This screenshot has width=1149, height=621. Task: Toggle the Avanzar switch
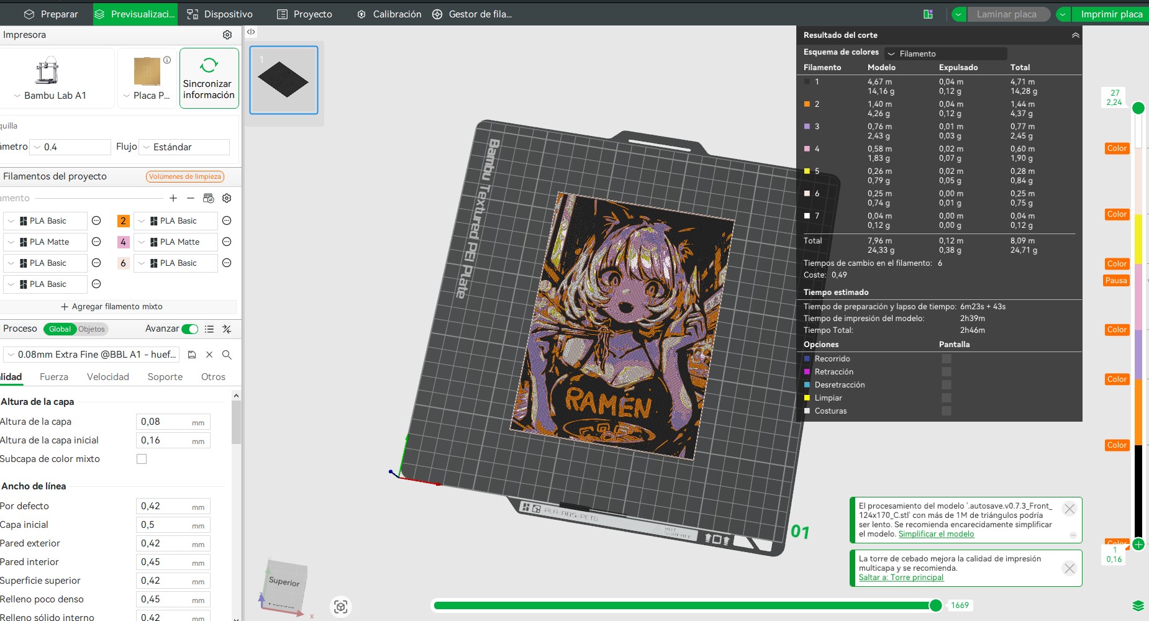[x=189, y=329]
